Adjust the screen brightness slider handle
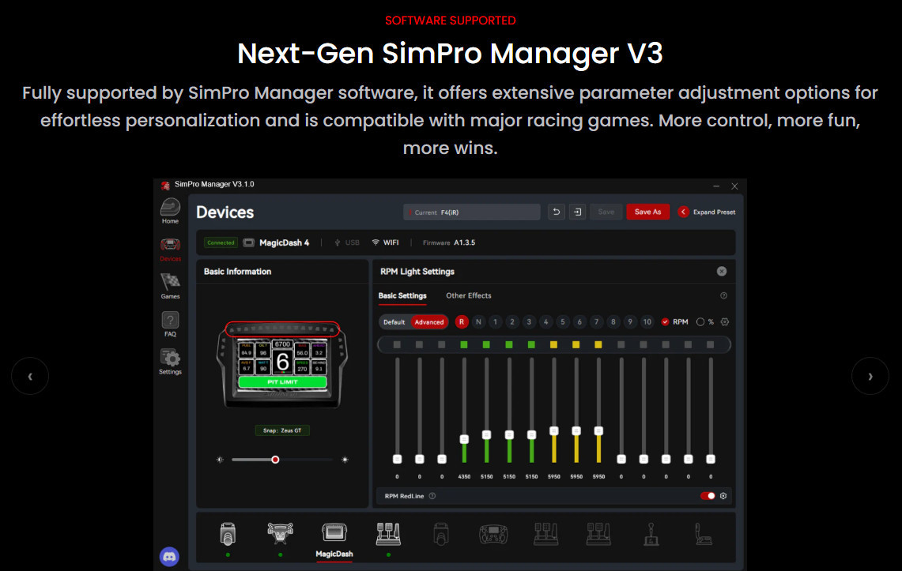Image resolution: width=902 pixels, height=571 pixels. coord(276,460)
